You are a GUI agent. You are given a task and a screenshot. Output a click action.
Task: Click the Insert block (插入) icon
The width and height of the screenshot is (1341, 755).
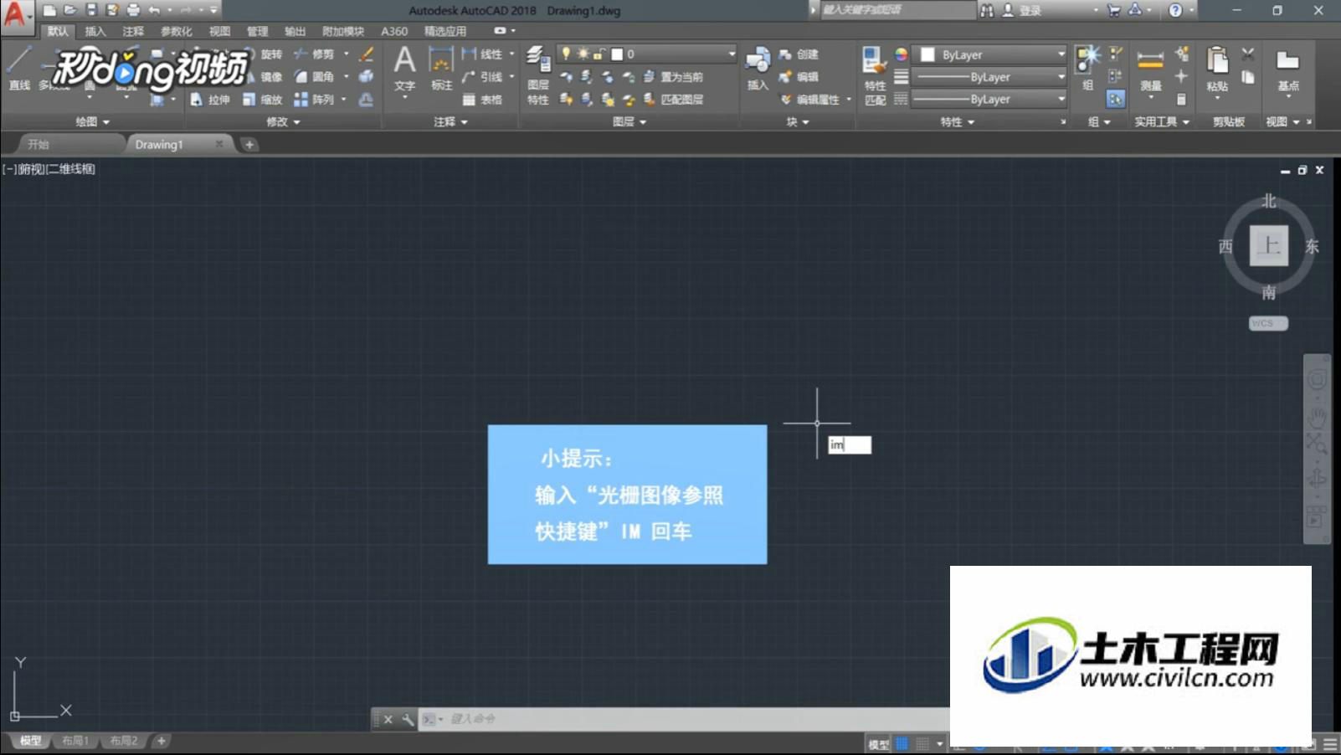(x=758, y=69)
